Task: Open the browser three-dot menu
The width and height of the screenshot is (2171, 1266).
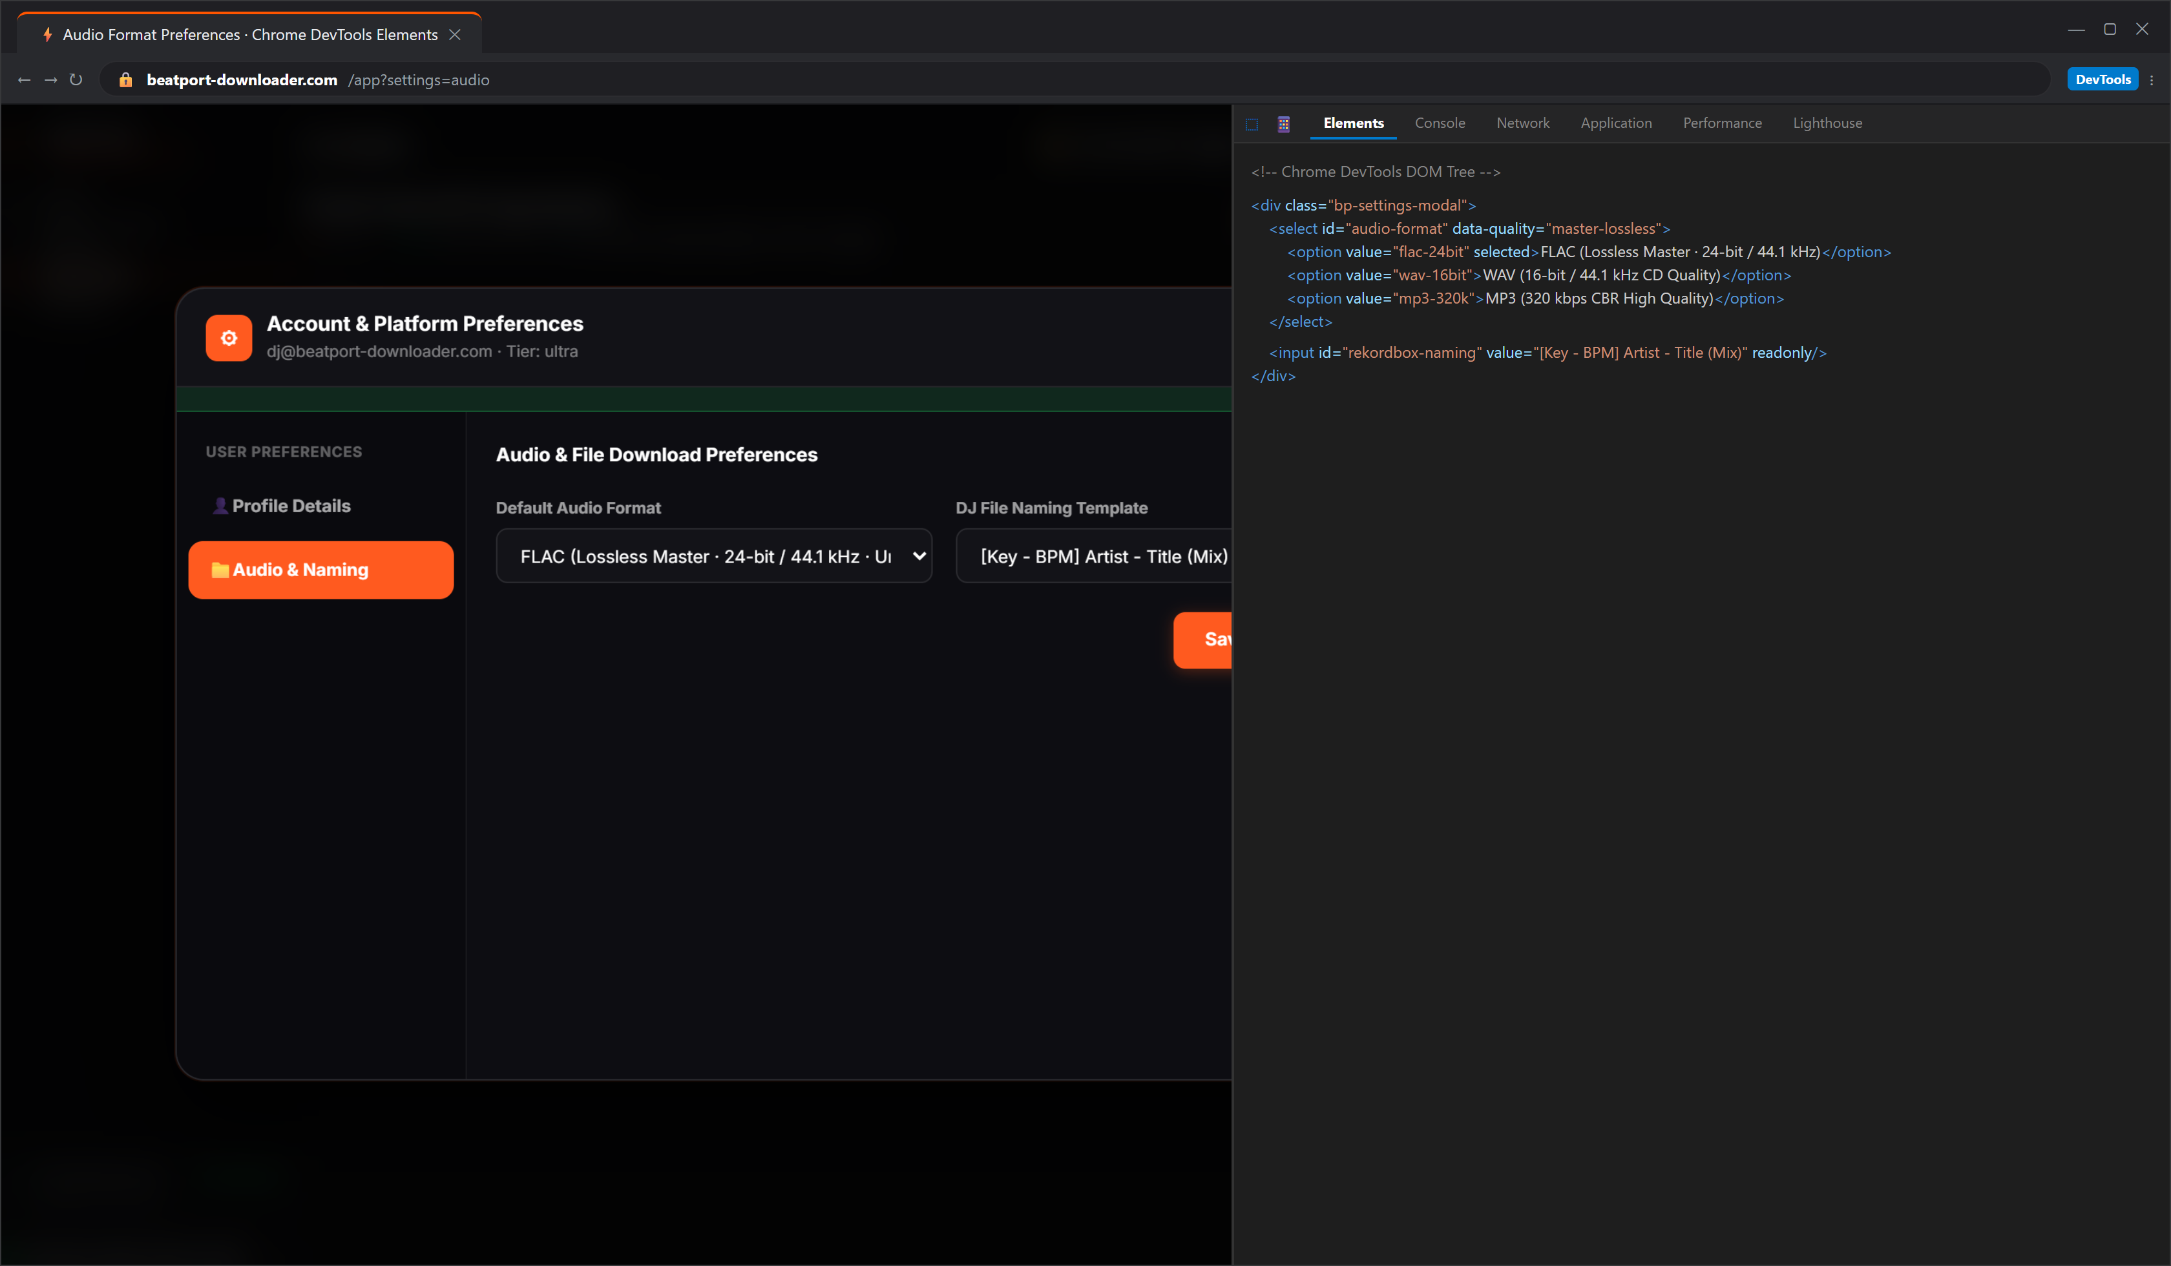Action: 2151,80
